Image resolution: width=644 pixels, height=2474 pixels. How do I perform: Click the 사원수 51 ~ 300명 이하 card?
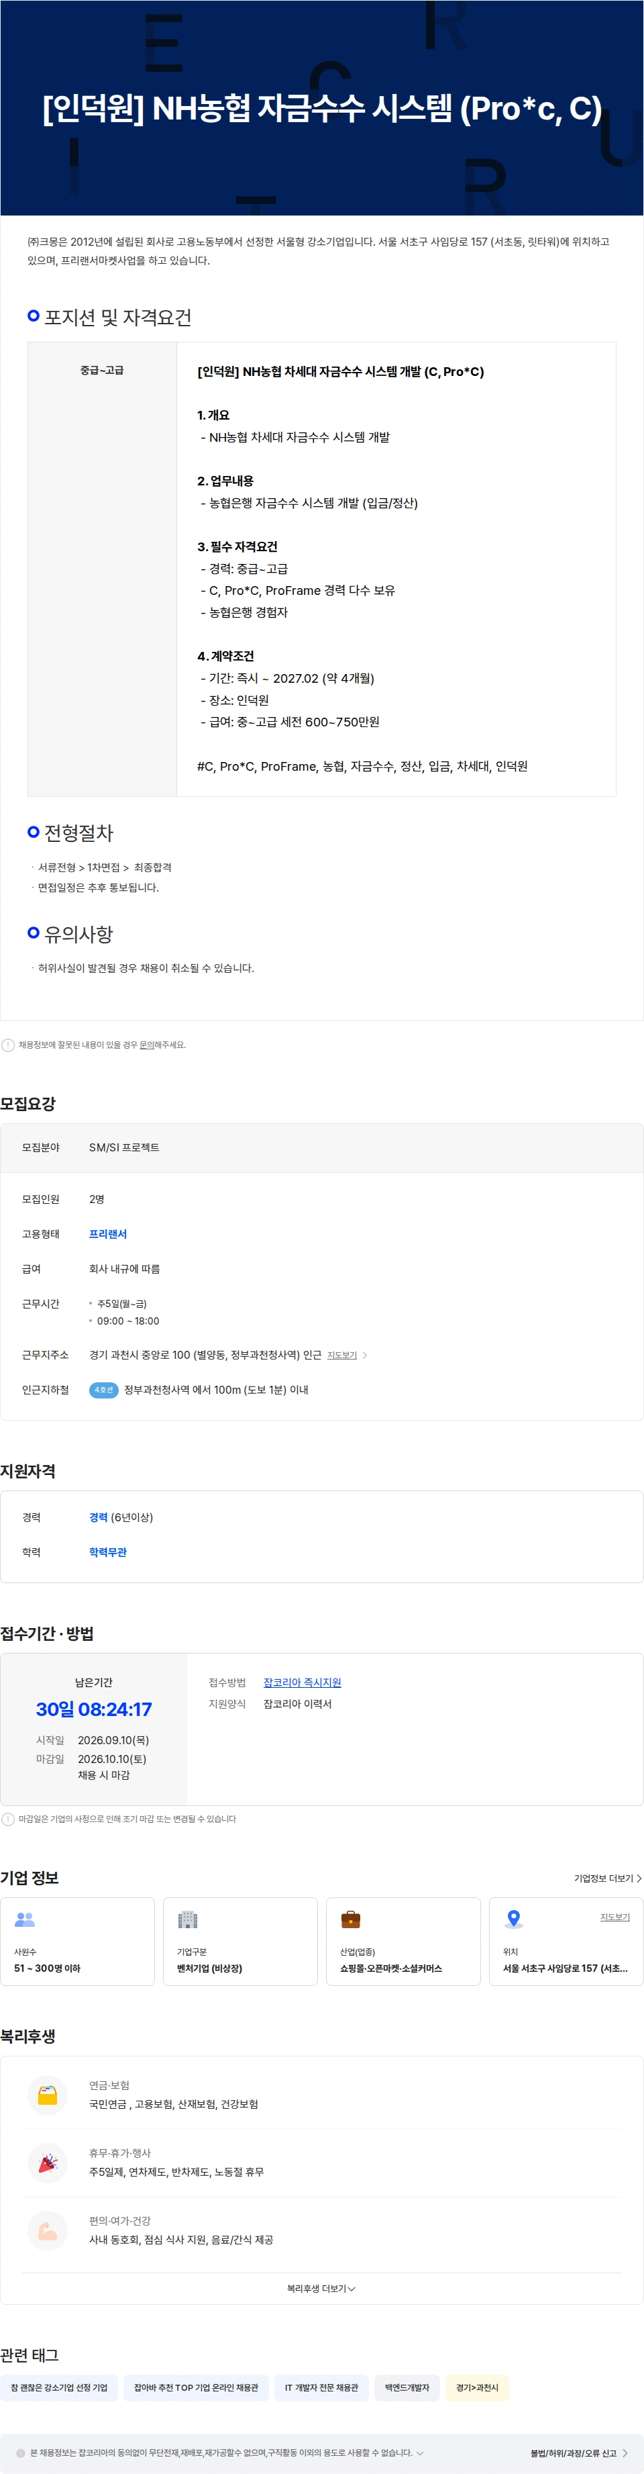[78, 1941]
